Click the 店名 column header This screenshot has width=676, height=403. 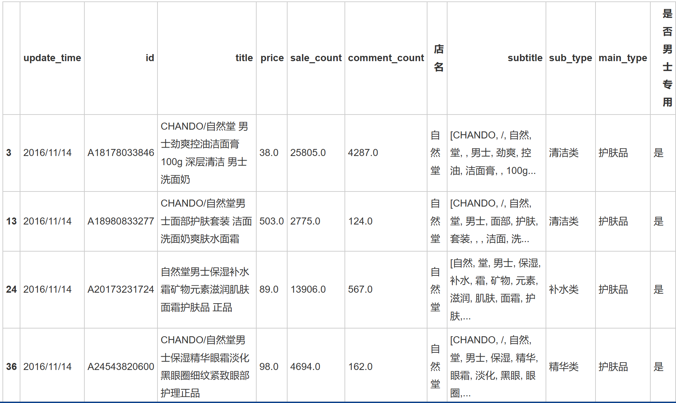(437, 58)
